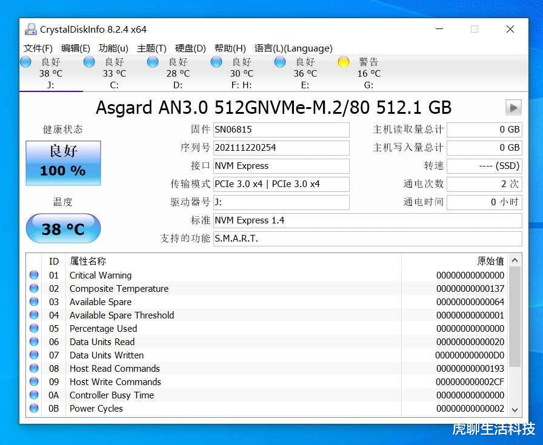Viewport: 543px width, 445px height.
Task: Click status orb for Power Cycles row
Action: coord(34,408)
